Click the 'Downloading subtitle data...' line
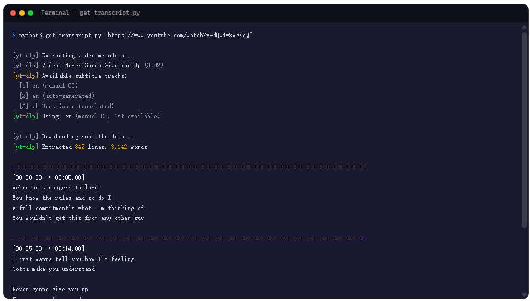 pyautogui.click(x=73, y=136)
